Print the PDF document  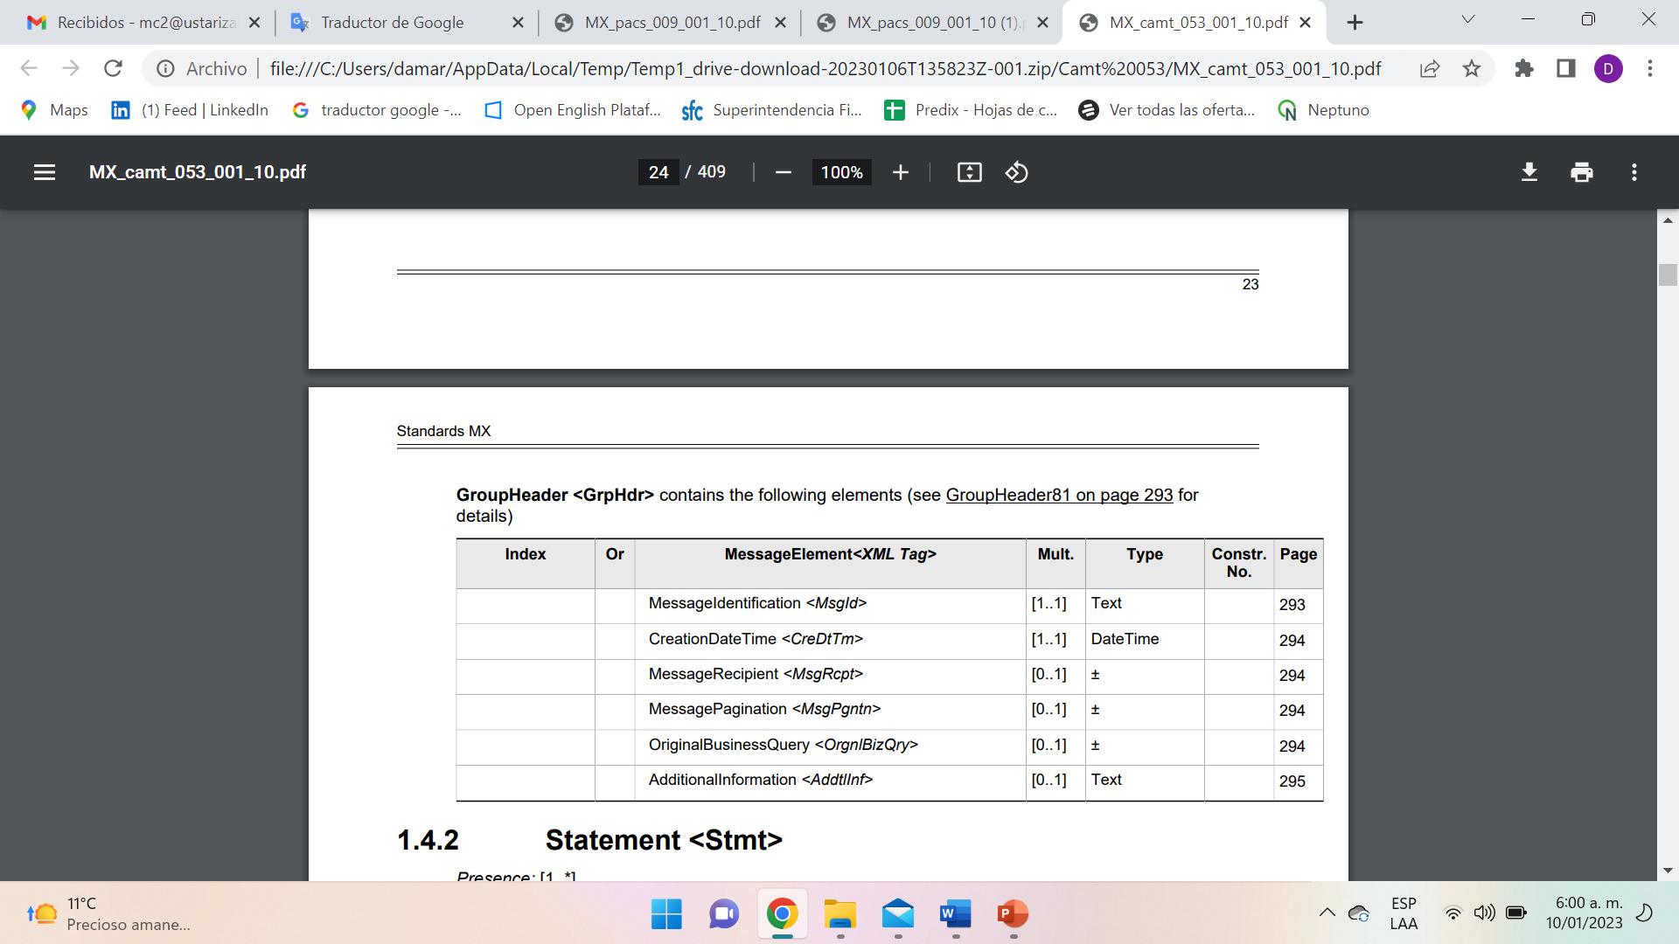click(x=1581, y=172)
